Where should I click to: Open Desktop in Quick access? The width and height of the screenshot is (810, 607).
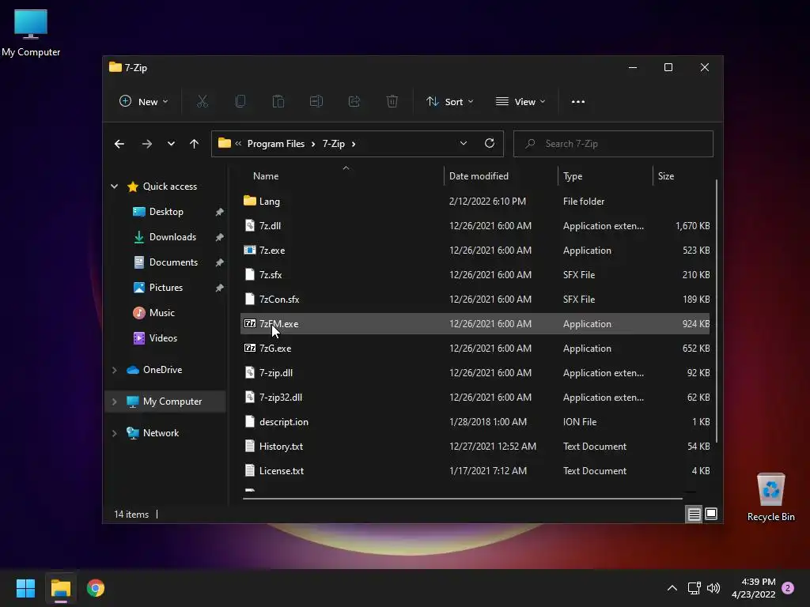[166, 212]
